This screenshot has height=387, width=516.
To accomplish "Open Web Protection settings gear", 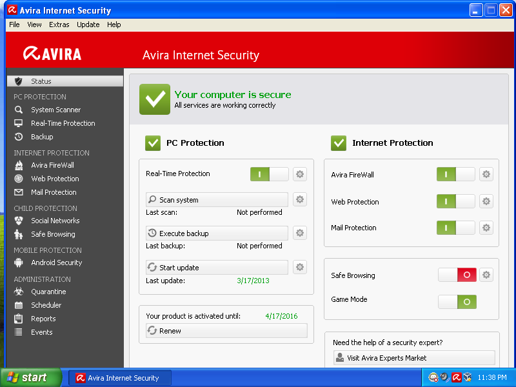I will tap(486, 201).
